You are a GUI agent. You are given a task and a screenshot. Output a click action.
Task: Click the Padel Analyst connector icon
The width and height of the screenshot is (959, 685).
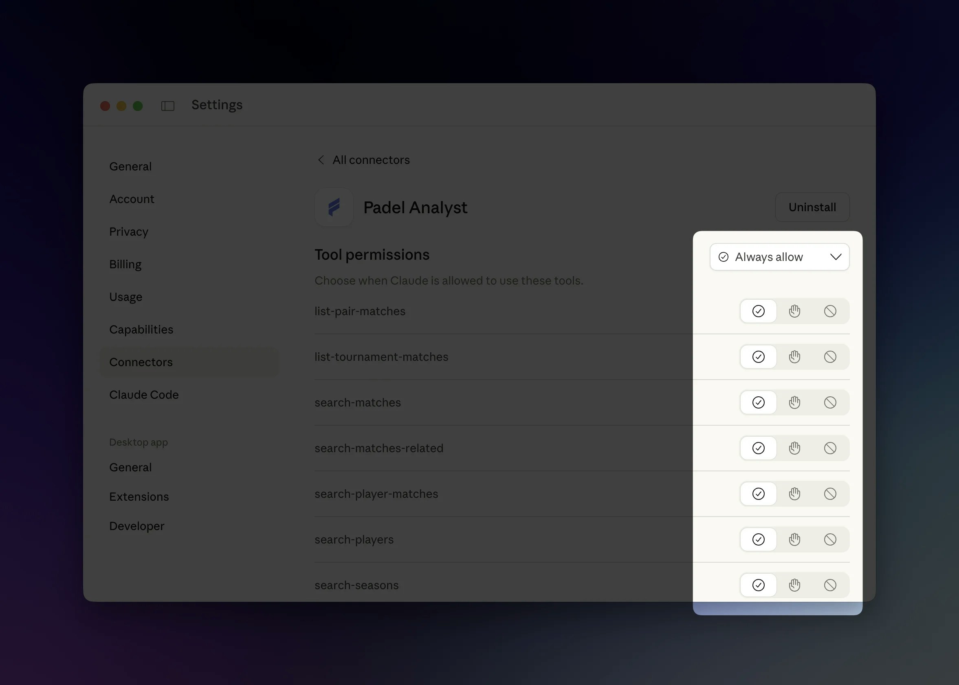[333, 207]
